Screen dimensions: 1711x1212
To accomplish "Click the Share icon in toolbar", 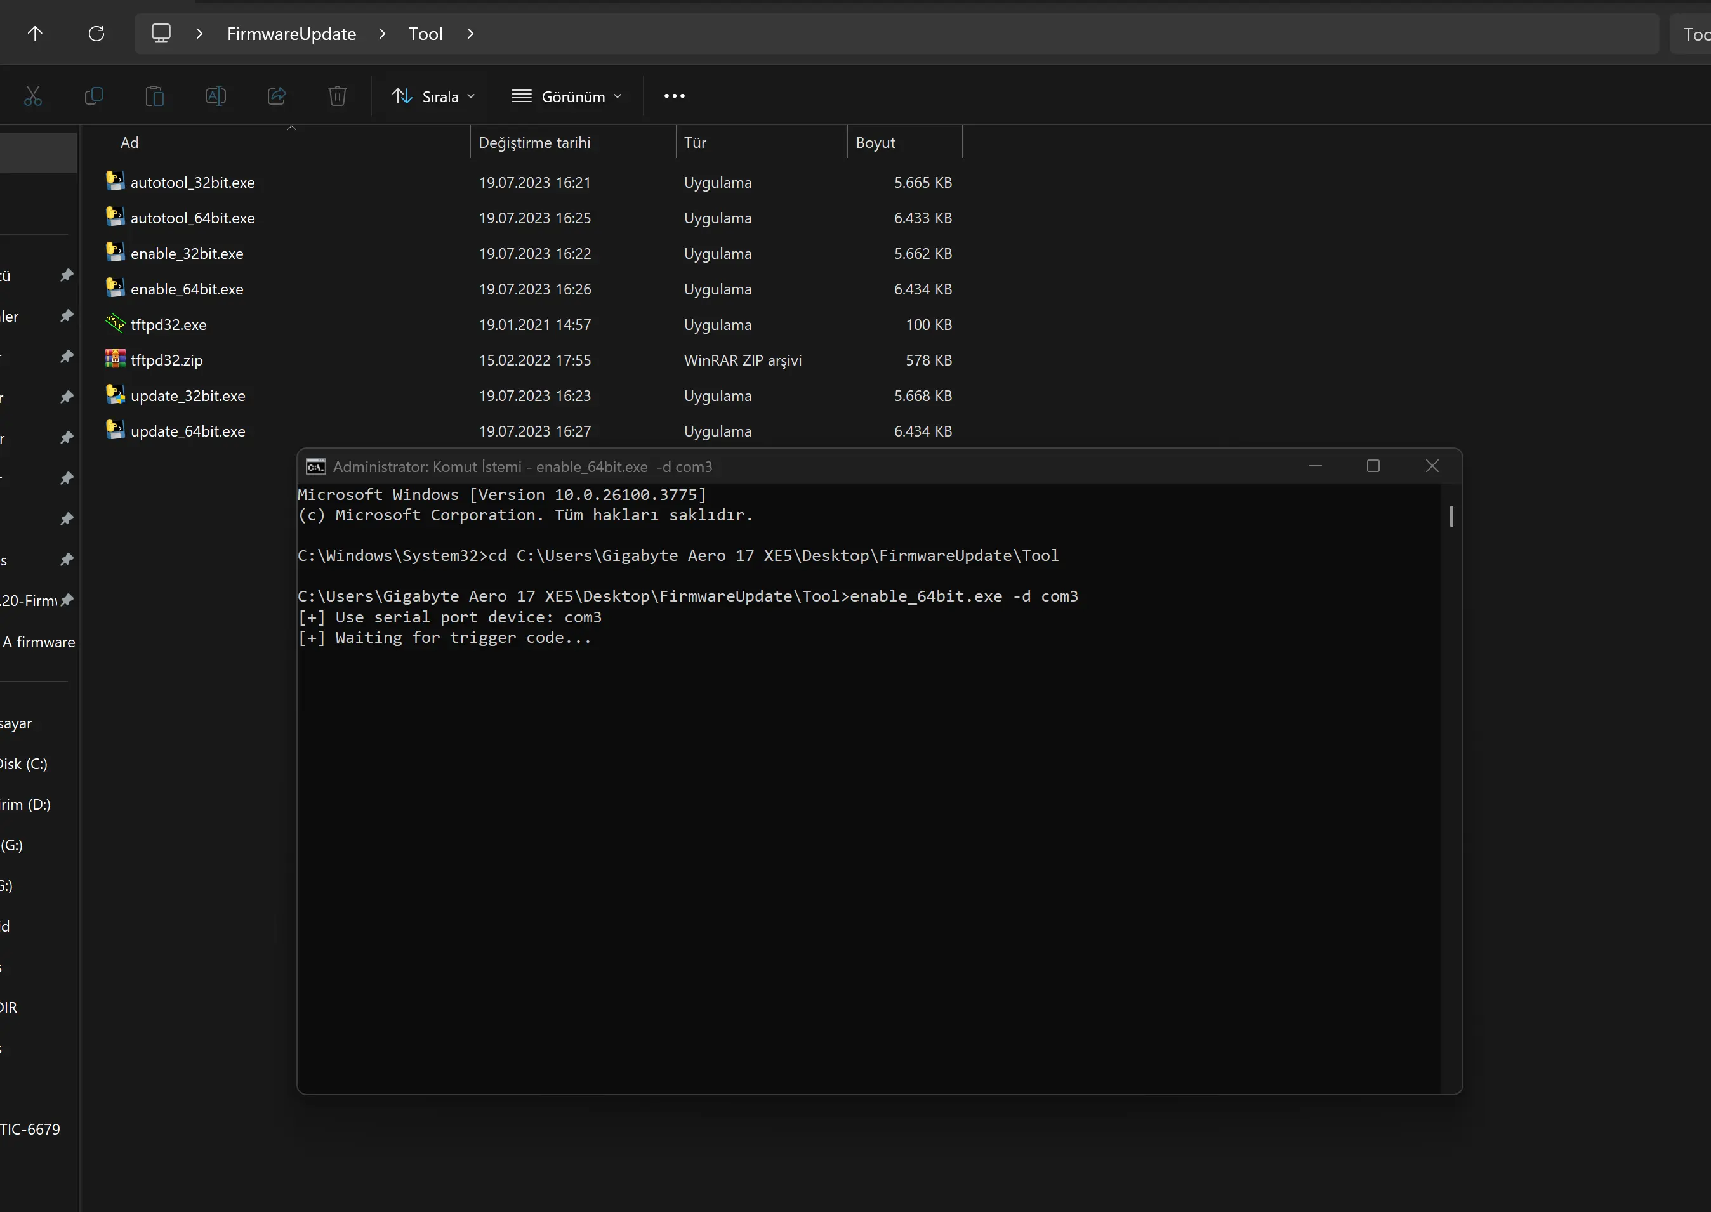I will tap(277, 96).
